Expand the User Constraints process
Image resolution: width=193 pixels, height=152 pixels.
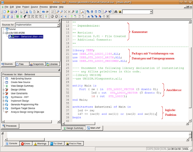coord(4,93)
